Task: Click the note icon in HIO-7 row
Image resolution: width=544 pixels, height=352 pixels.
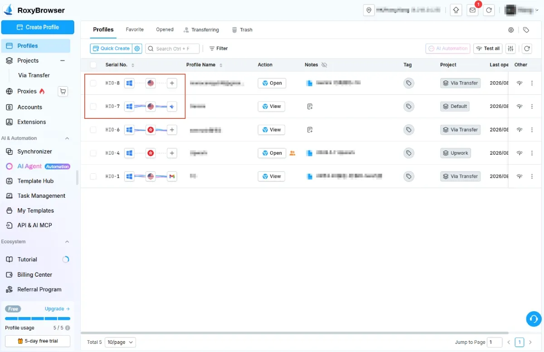Action: click(x=310, y=107)
